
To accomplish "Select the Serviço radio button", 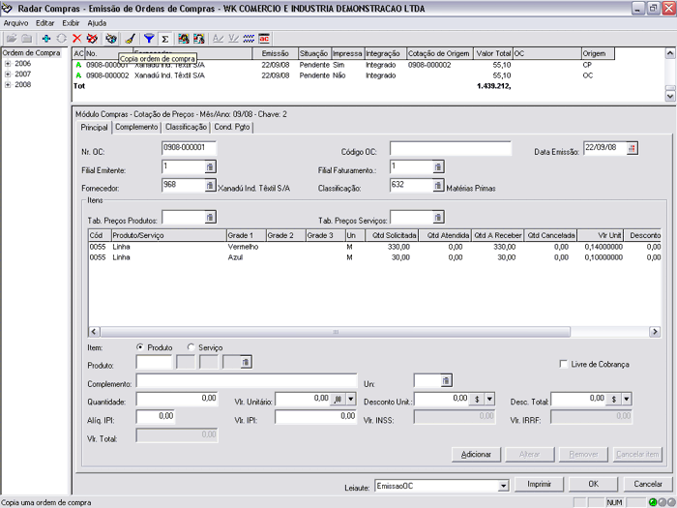I will [191, 346].
